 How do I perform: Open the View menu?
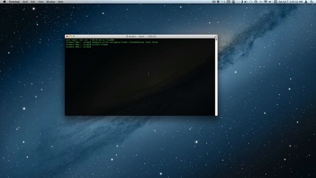(40, 1)
